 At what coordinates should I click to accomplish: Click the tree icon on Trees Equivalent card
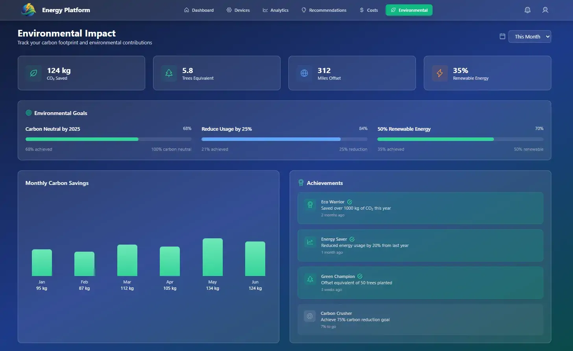[169, 73]
